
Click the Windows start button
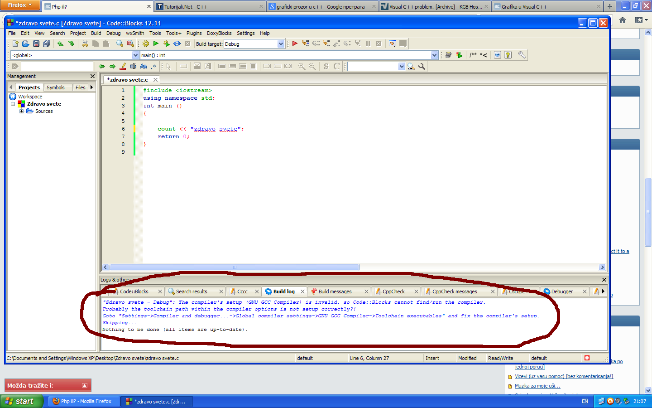pos(21,401)
